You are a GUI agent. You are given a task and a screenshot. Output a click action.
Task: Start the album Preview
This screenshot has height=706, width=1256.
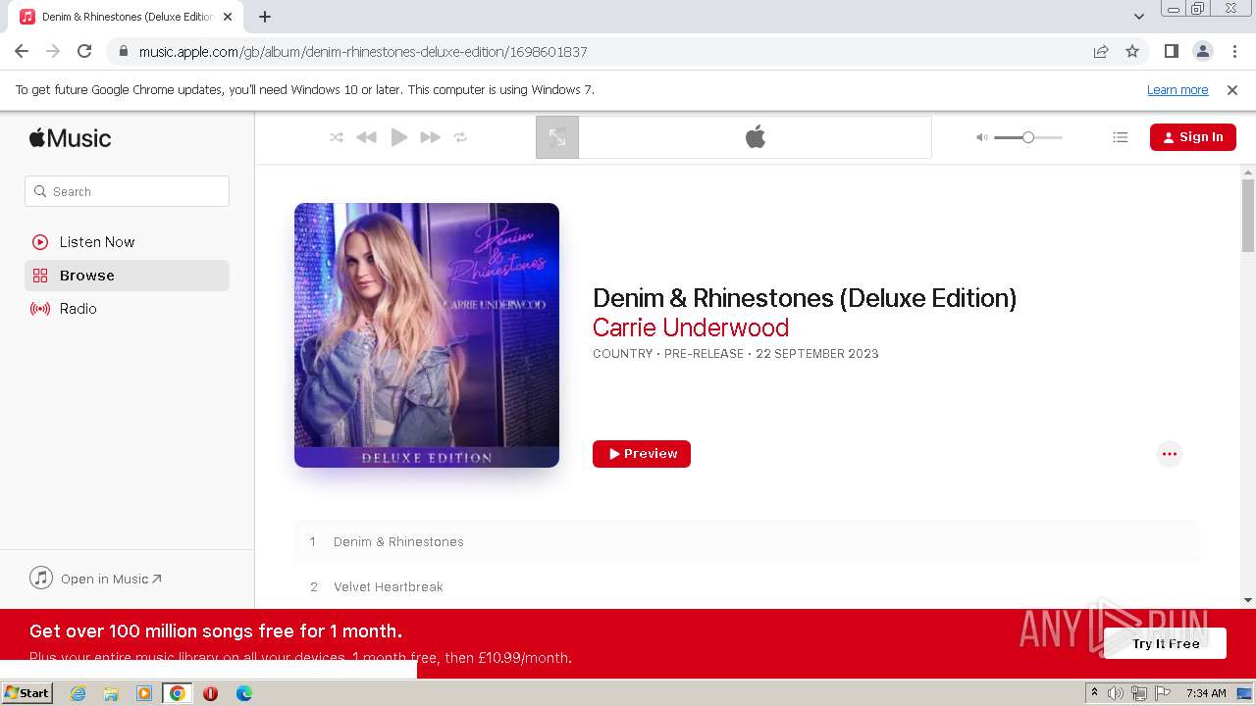642,454
